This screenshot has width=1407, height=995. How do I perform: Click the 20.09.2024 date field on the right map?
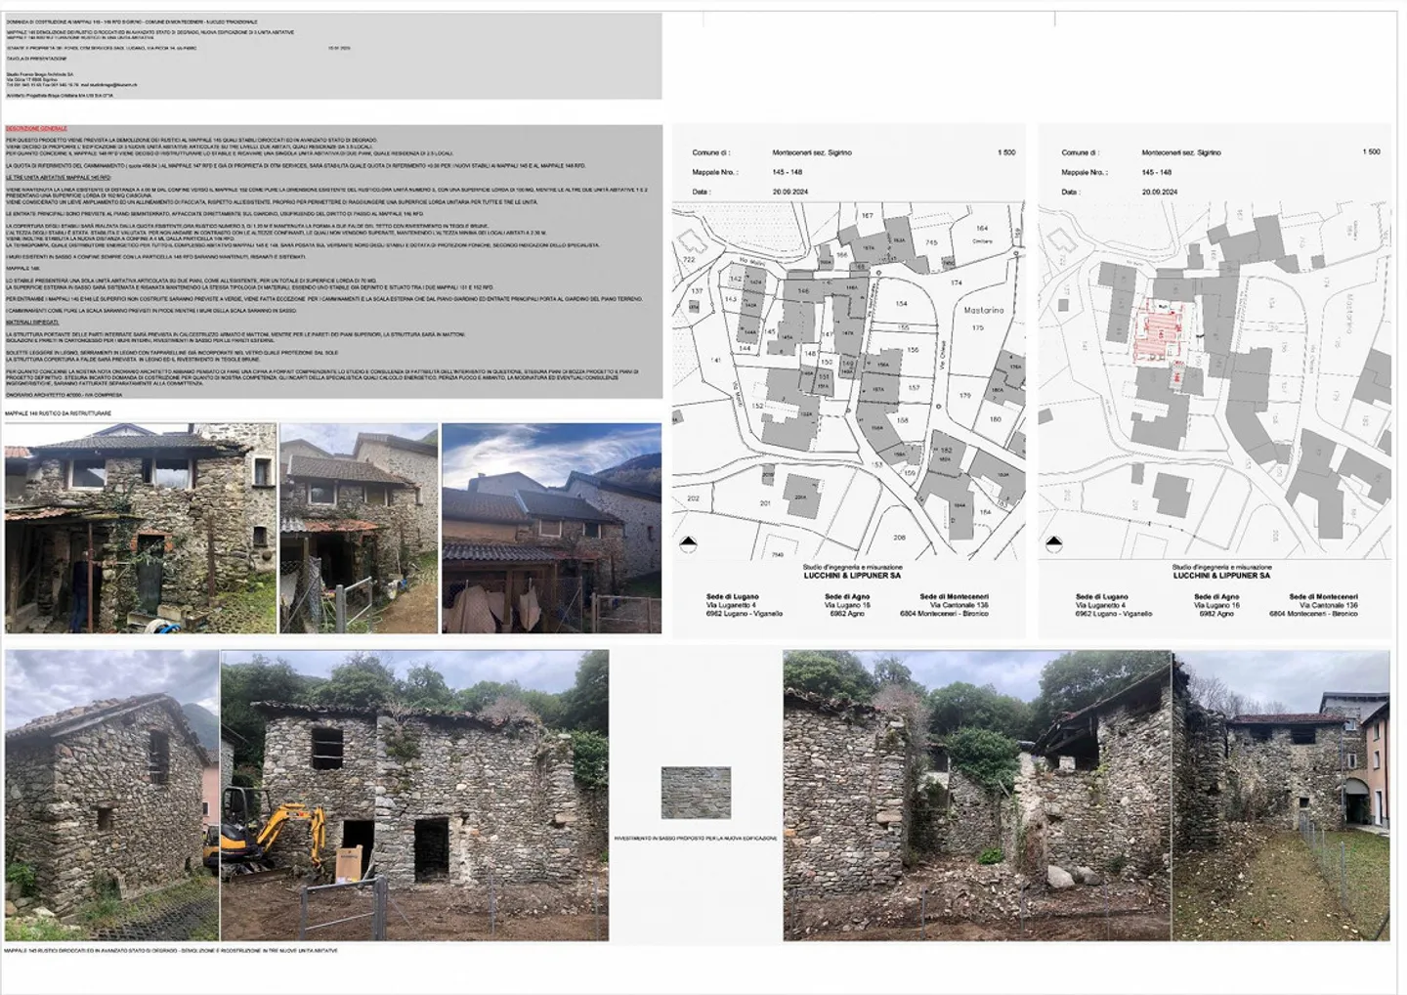click(1159, 192)
